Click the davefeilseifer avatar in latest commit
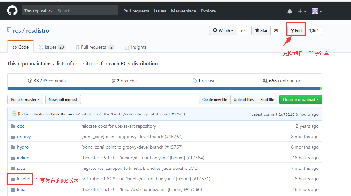 click(x=14, y=114)
